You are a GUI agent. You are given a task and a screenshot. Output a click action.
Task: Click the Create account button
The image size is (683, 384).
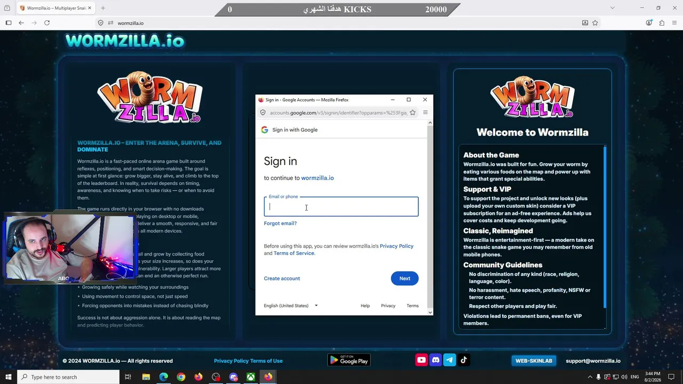[282, 278]
